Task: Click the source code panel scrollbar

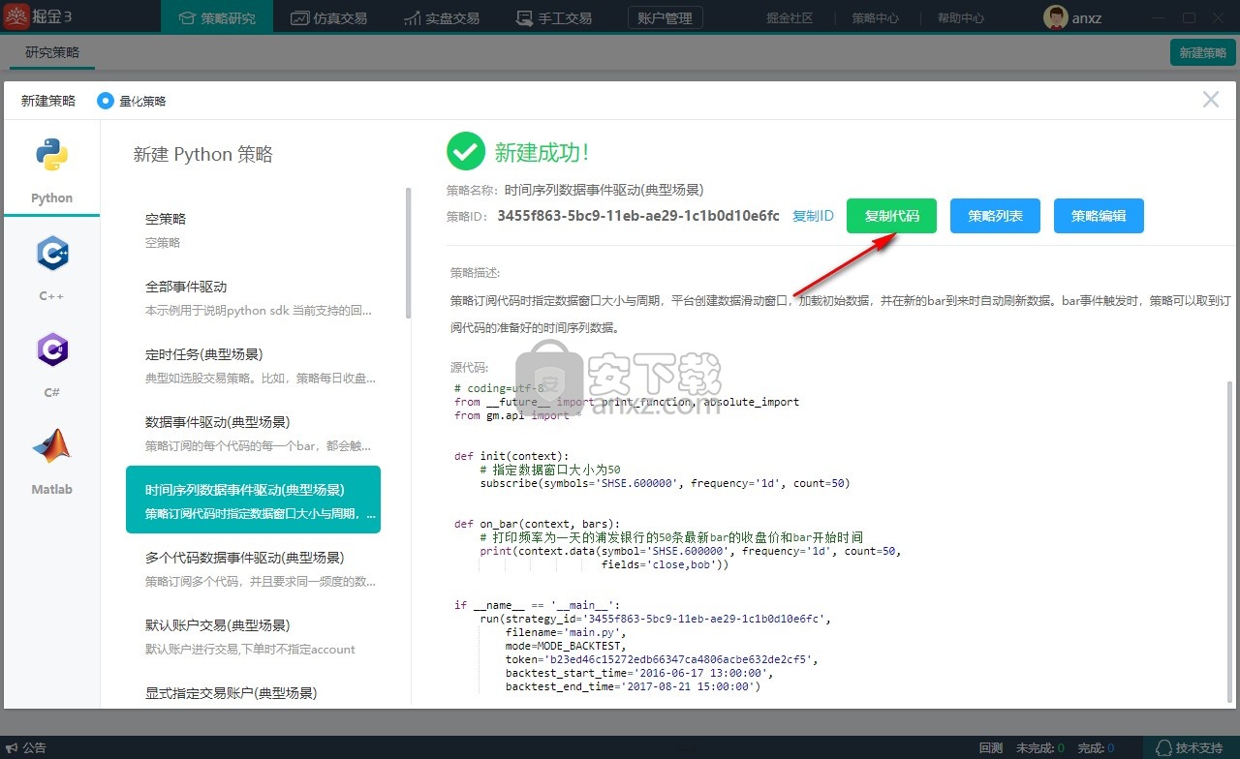Action: point(1231,542)
